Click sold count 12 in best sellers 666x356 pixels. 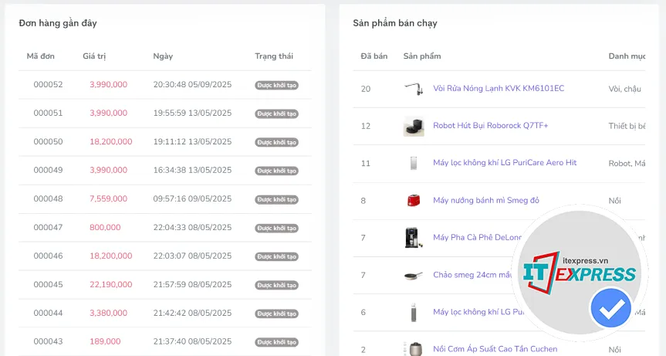coord(366,126)
